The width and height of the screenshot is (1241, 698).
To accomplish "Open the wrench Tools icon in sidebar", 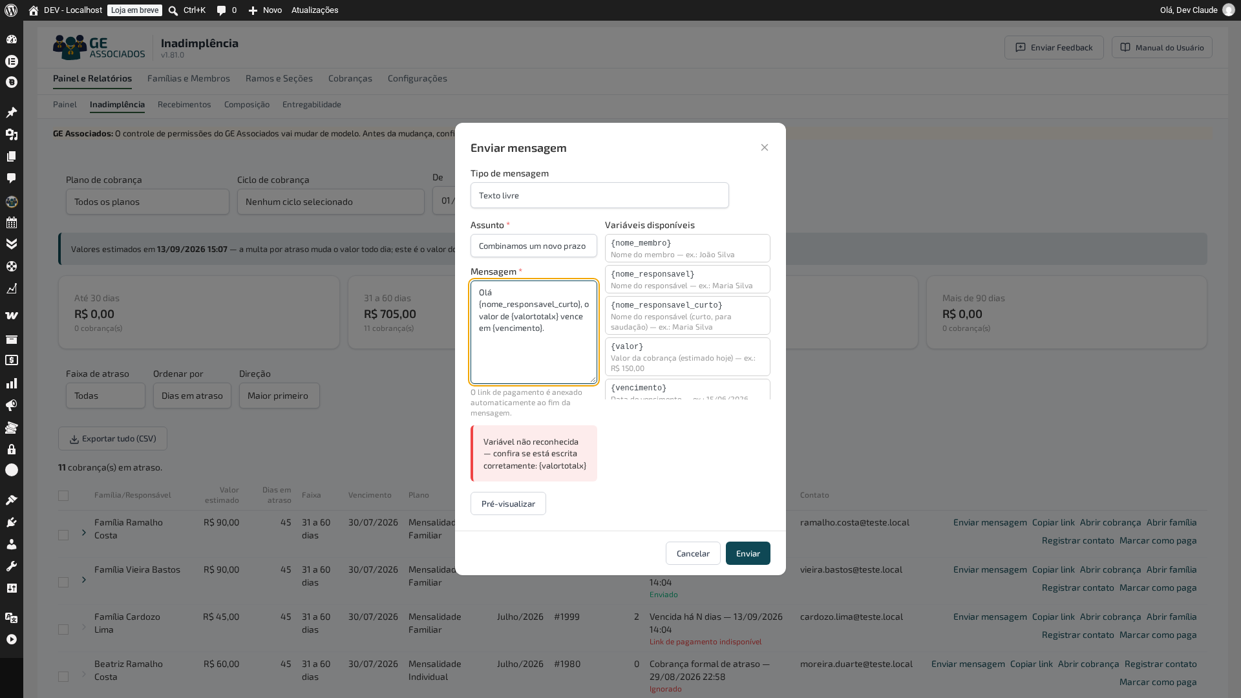I will click(x=12, y=566).
